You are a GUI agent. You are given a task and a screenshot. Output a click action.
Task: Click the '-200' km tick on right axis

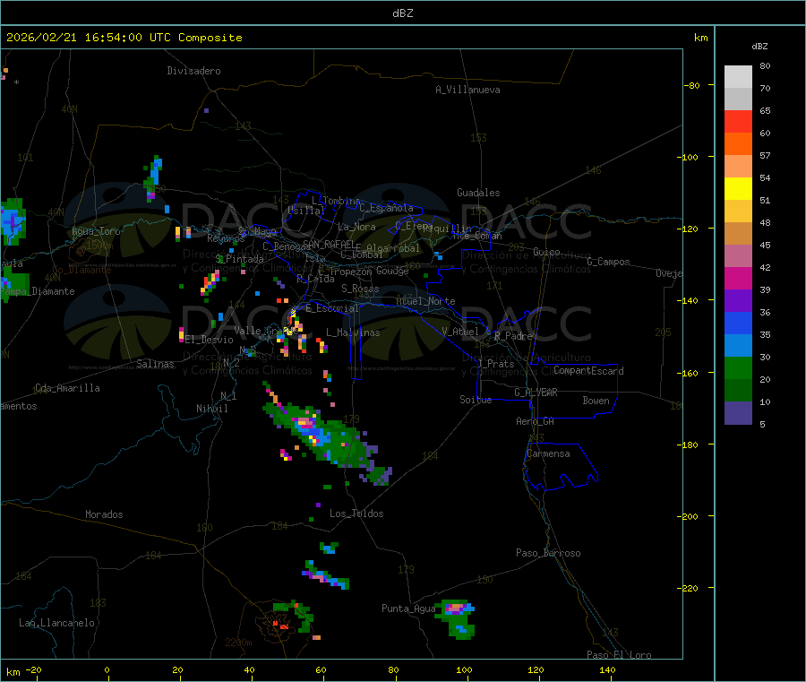point(687,516)
